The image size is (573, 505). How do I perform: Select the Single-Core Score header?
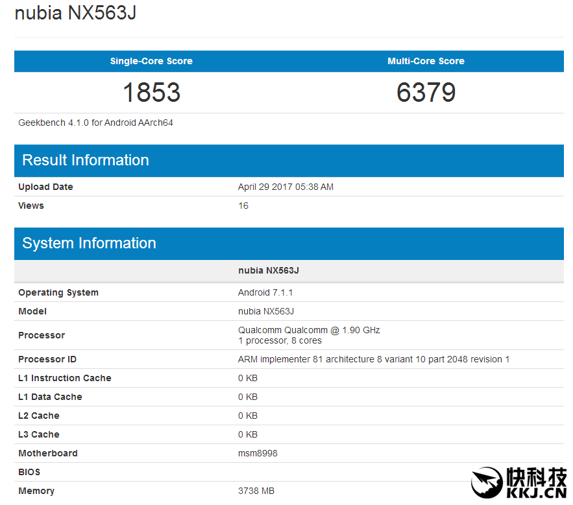(x=151, y=61)
